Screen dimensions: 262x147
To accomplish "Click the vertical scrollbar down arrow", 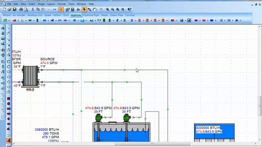I will 260,140.
